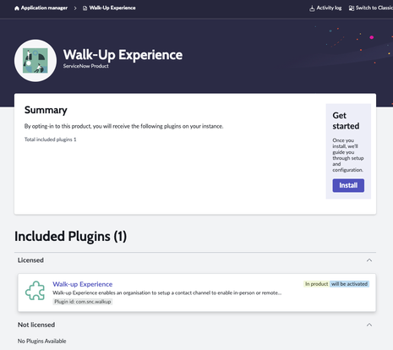393x350 pixels.
Task: Collapse the Licensed section chevron
Action: pyautogui.click(x=369, y=260)
